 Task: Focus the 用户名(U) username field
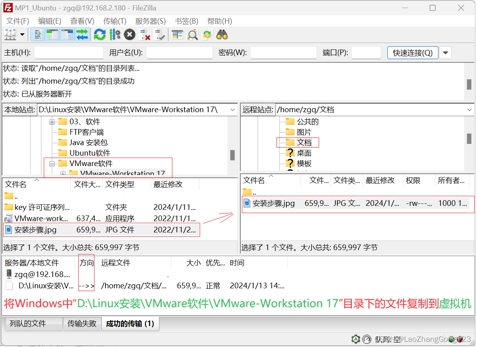pyautogui.click(x=180, y=53)
